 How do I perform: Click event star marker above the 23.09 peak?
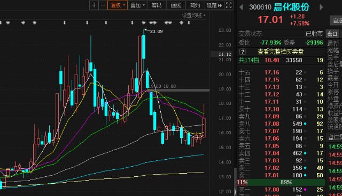point(144,22)
